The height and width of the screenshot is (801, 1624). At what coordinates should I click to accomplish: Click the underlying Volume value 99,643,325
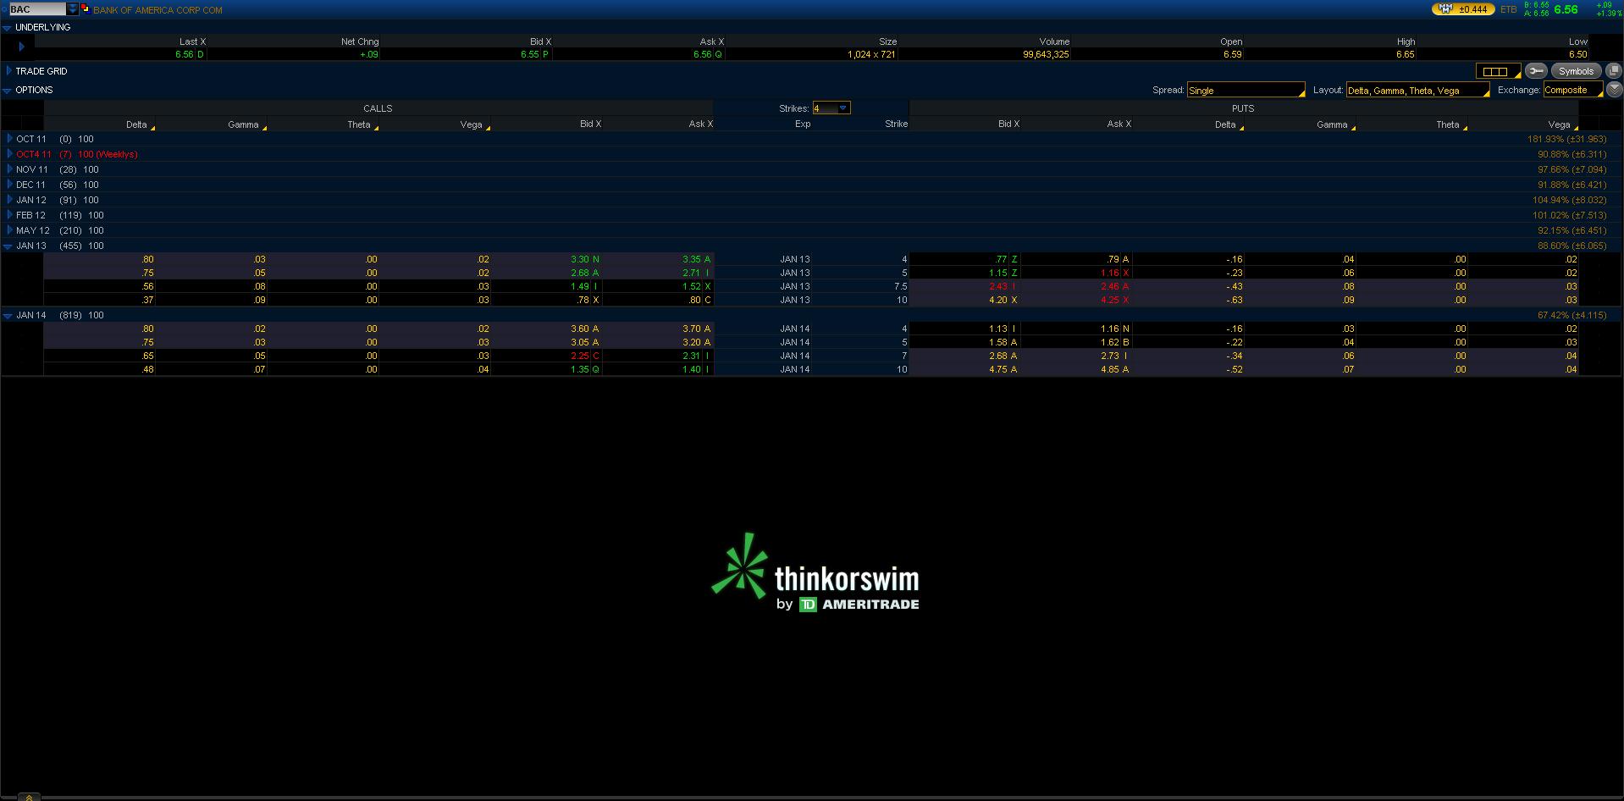[x=1046, y=54]
